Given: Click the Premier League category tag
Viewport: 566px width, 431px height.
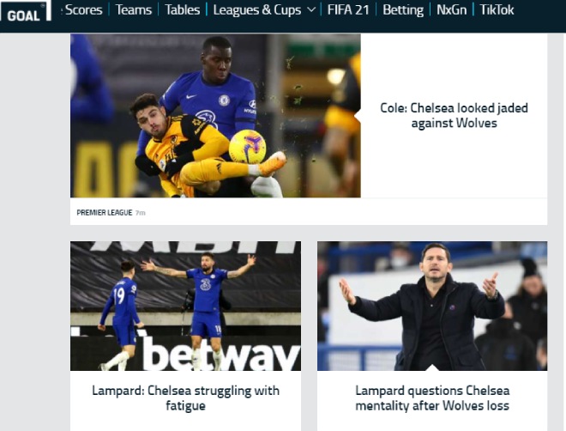Looking at the screenshot, I should pos(105,212).
